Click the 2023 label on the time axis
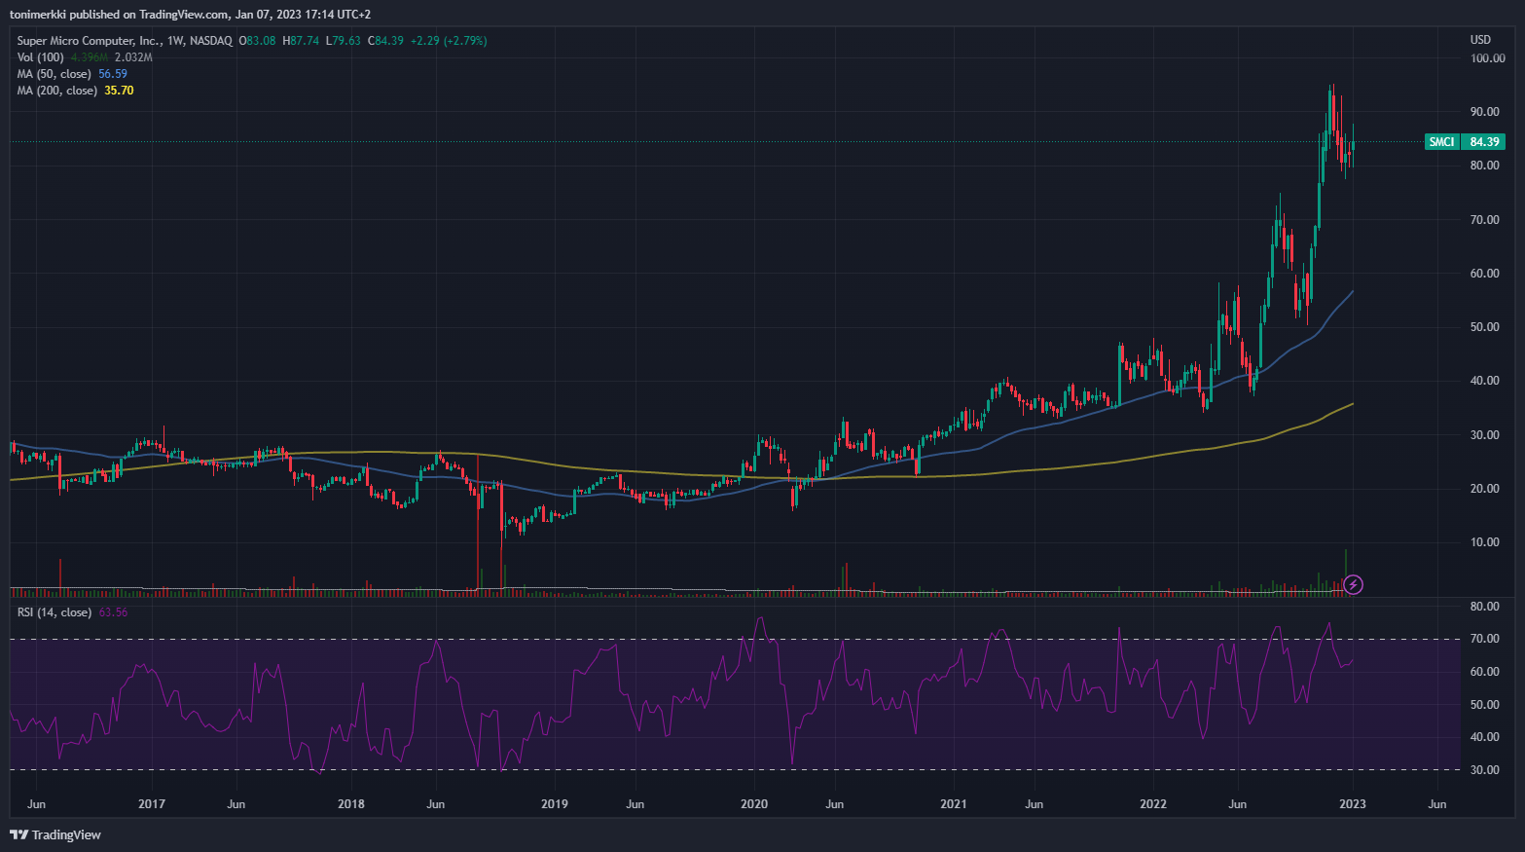 pyautogui.click(x=1352, y=804)
